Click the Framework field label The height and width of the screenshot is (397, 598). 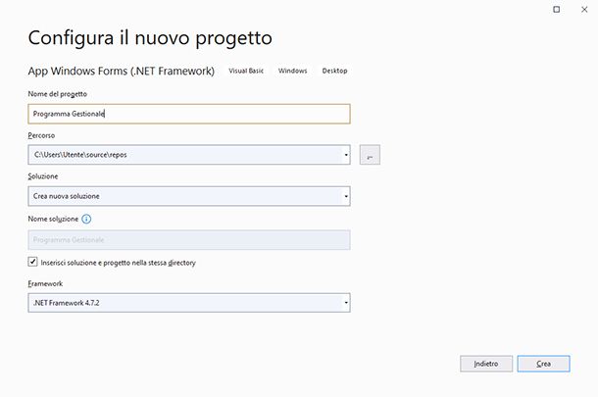click(46, 282)
